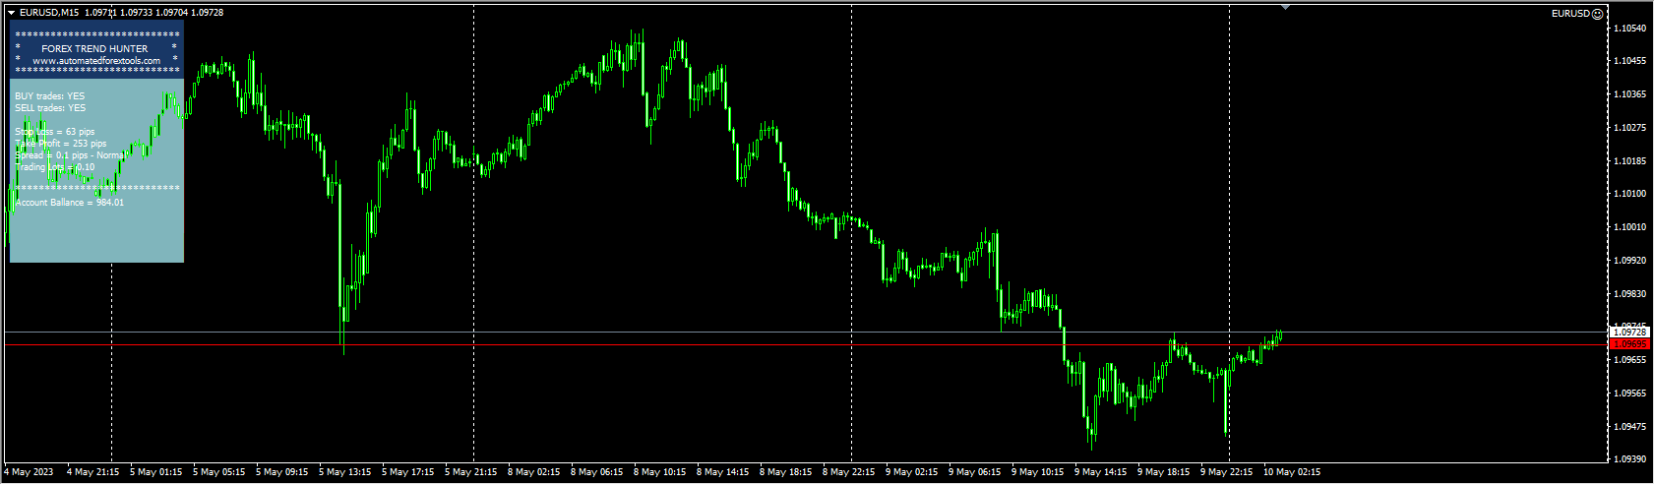Click the white 1.09728 current price label
Screen dimensions: 1655x485
[x=1628, y=333]
